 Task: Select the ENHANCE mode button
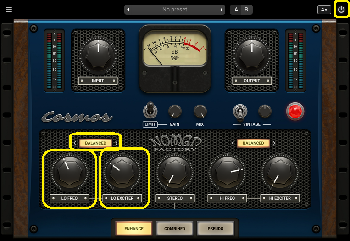click(134, 229)
